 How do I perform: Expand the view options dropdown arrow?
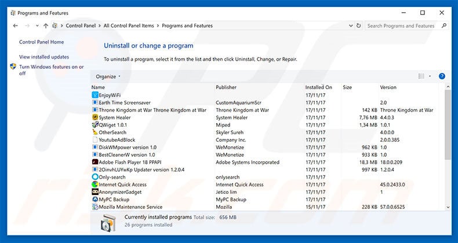pos(430,76)
